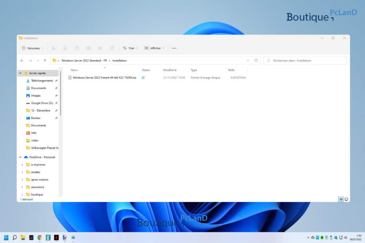
Task: Click the Share icon in the toolbar
Action: [x=100, y=48]
